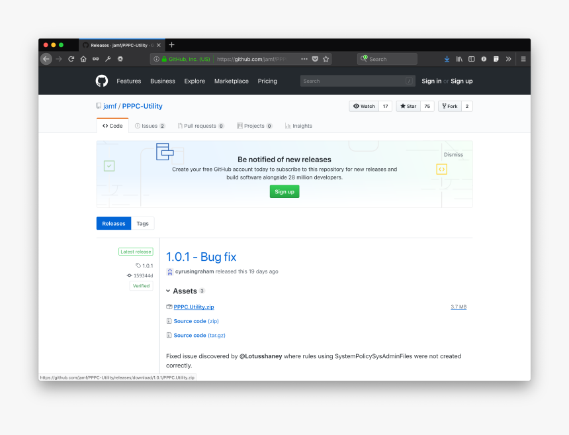Image resolution: width=569 pixels, height=435 pixels.
Task: Click the Watch button
Action: pyautogui.click(x=364, y=106)
